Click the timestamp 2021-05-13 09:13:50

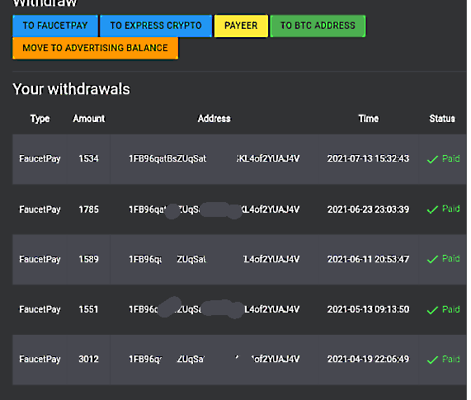click(368, 309)
